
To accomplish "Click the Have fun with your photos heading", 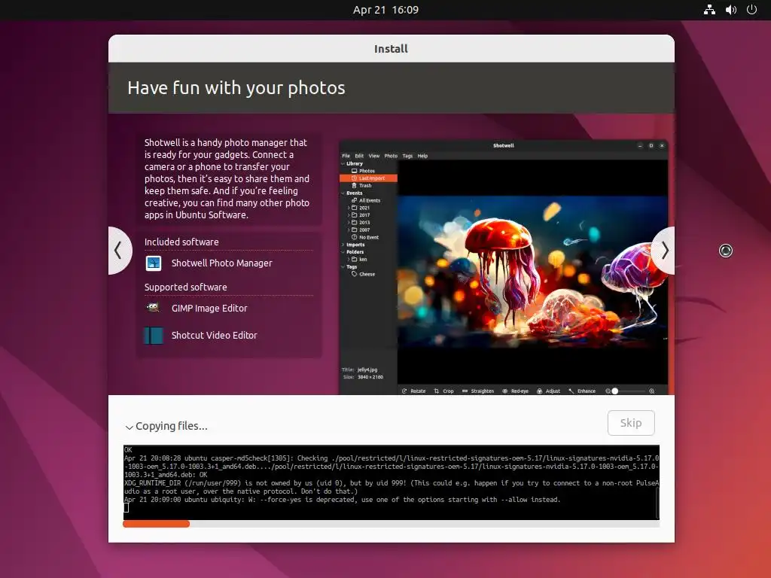I will tap(236, 88).
